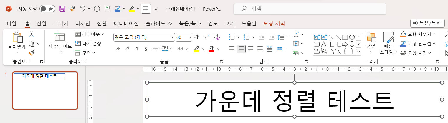Toggle the AutoSave (자동 저장) switch
This screenshot has width=448, height=123.
[x=47, y=9]
